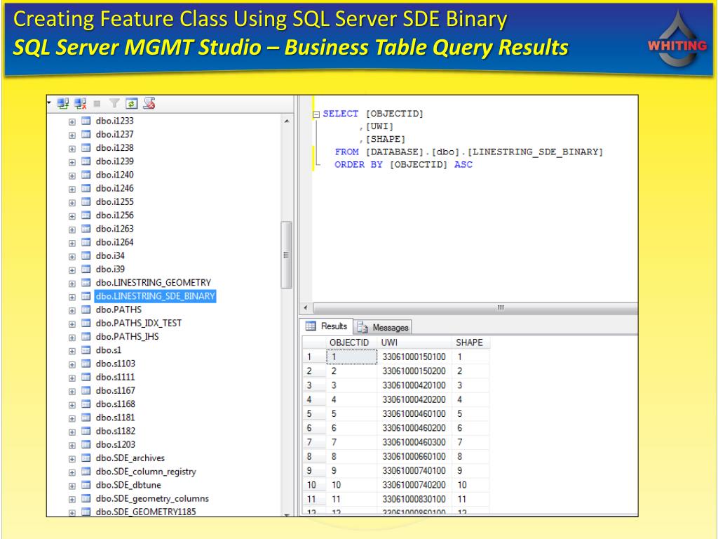Click the UWI cell 33061000150100
The width and height of the screenshot is (718, 539).
(414, 357)
